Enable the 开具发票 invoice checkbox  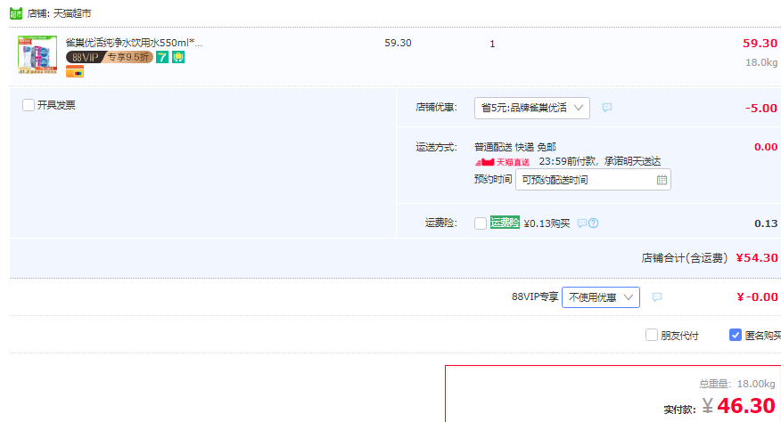(x=29, y=105)
